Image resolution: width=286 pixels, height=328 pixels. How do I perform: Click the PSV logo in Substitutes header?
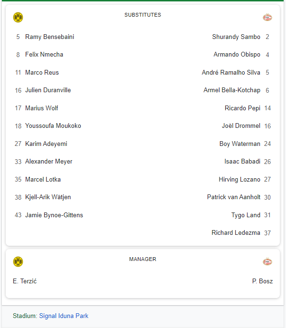pyautogui.click(x=267, y=18)
